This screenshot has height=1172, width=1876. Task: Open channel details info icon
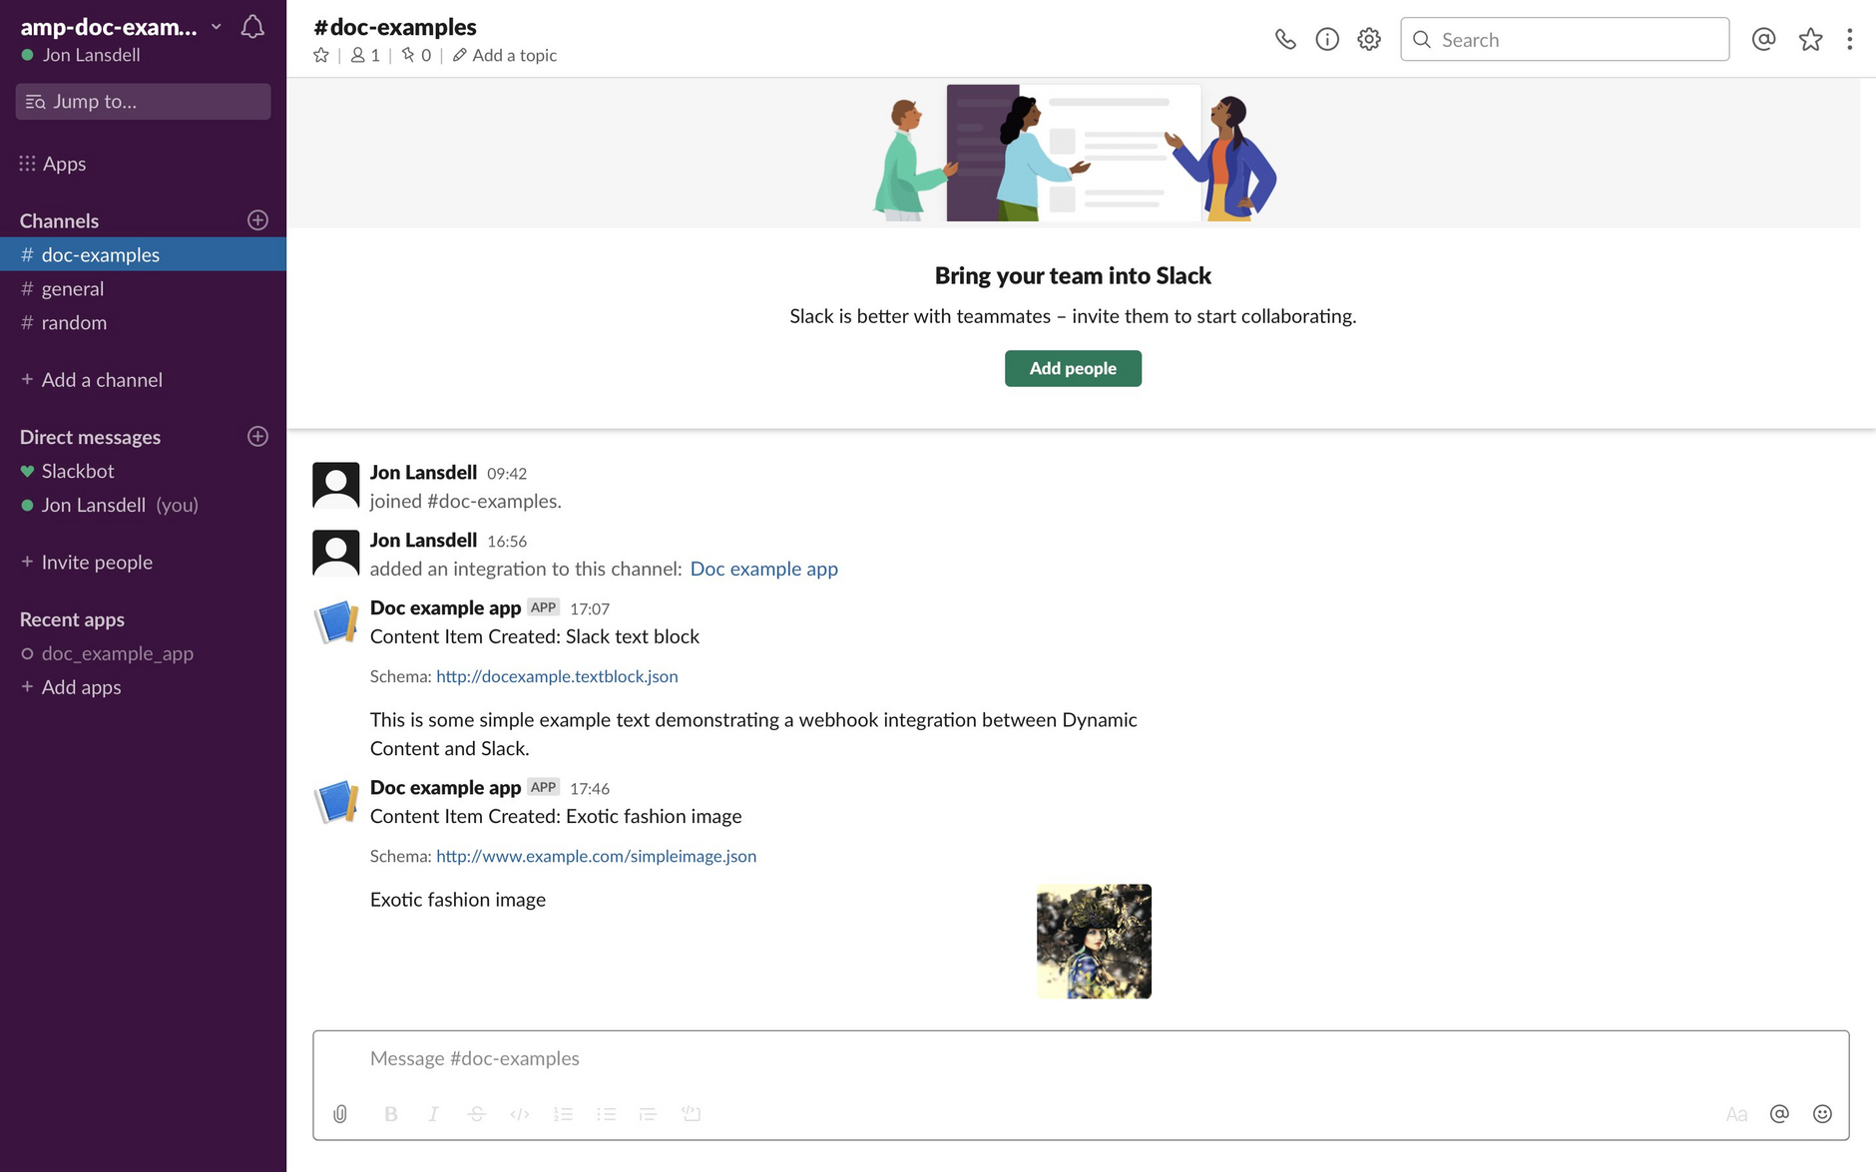click(x=1327, y=40)
